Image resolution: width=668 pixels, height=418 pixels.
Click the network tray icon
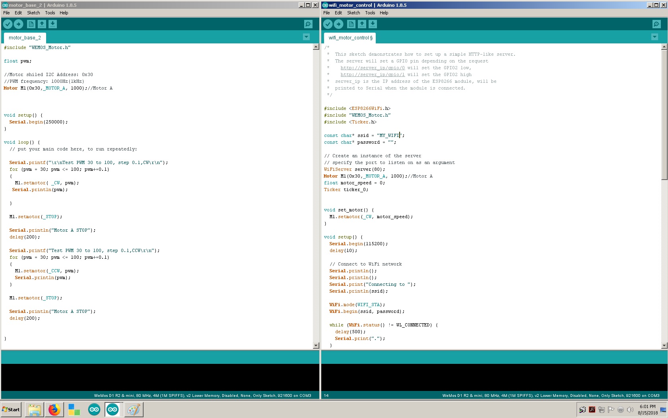point(601,410)
